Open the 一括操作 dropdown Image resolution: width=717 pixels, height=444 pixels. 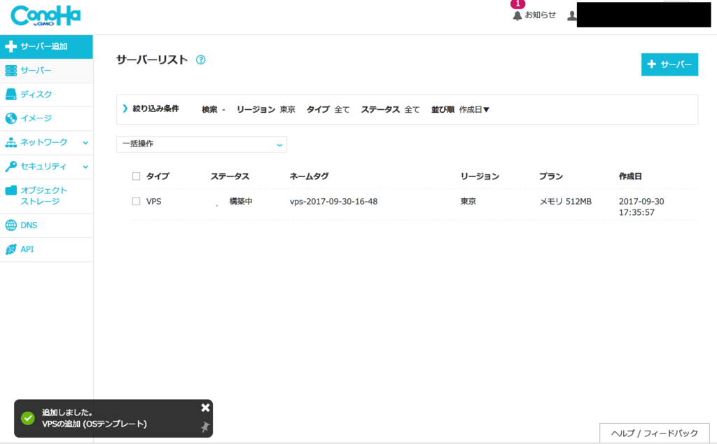[x=202, y=144]
